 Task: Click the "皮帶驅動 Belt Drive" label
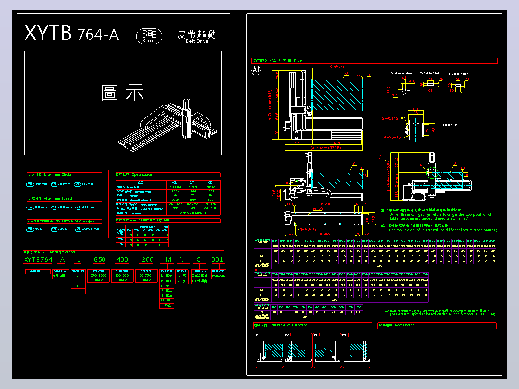[196, 37]
